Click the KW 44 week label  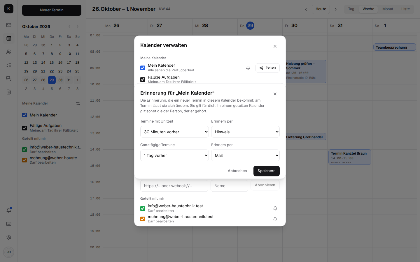point(164,9)
